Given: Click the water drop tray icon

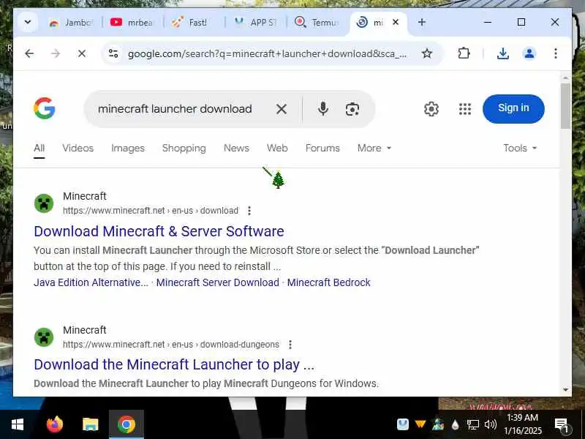Looking at the screenshot, I should 455,424.
